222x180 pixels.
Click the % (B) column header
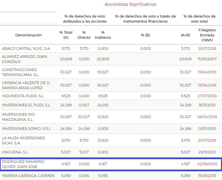click(x=145, y=35)
